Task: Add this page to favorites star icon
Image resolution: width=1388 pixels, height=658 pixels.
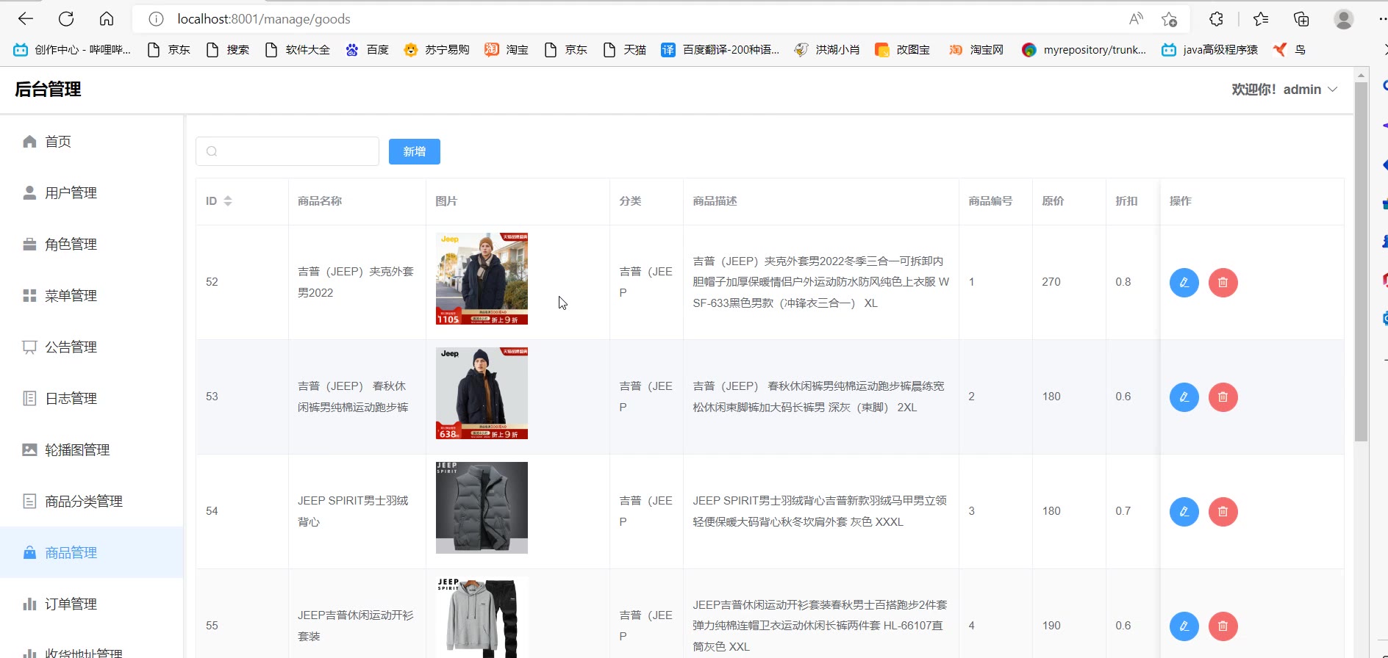Action: tap(1169, 19)
